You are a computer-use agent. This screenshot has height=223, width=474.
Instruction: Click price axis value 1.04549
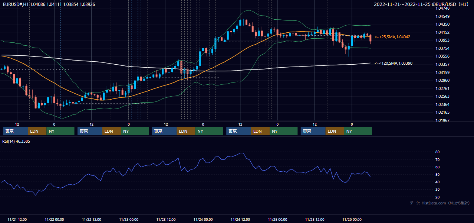(x=443, y=16)
